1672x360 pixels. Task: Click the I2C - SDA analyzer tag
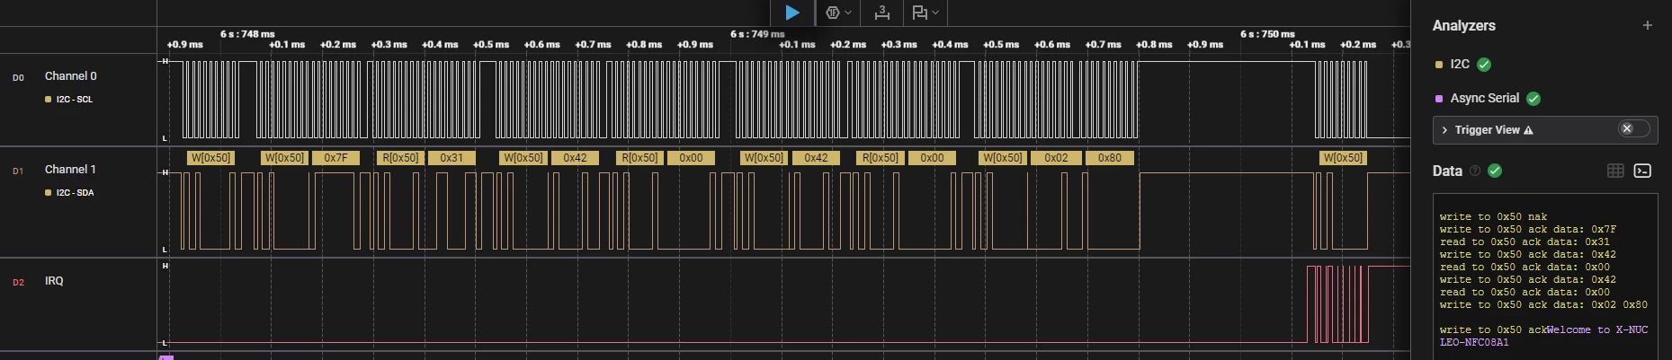pos(69,193)
